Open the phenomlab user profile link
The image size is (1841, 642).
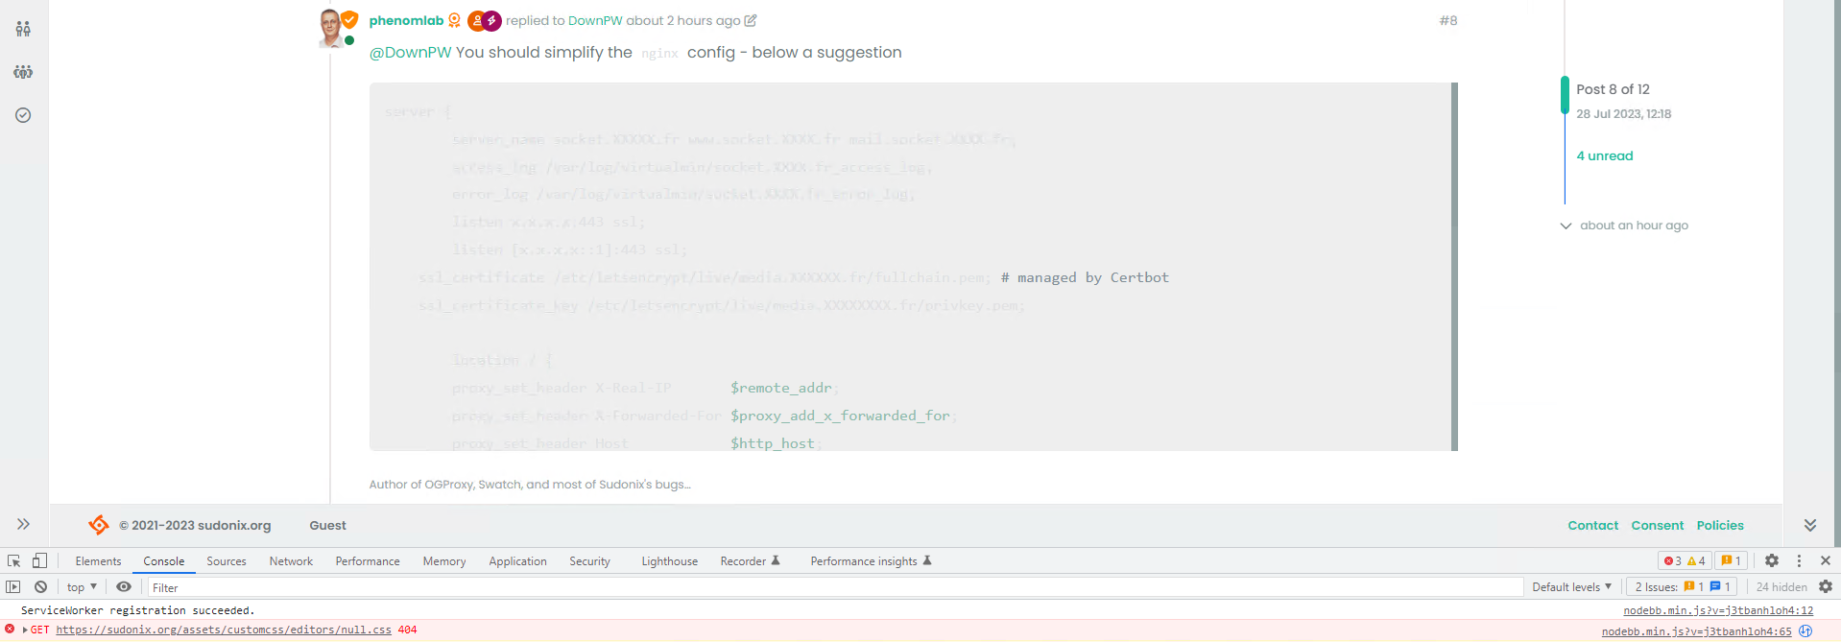406,21
